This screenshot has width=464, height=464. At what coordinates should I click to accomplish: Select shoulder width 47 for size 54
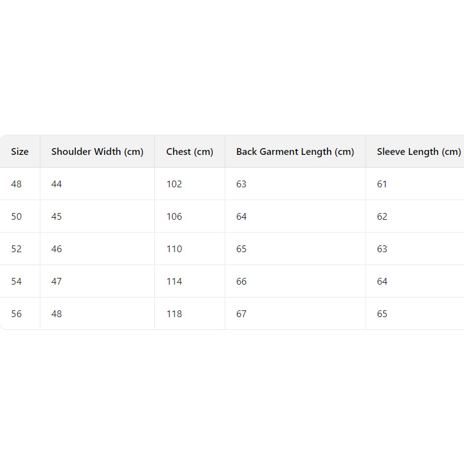coord(57,282)
